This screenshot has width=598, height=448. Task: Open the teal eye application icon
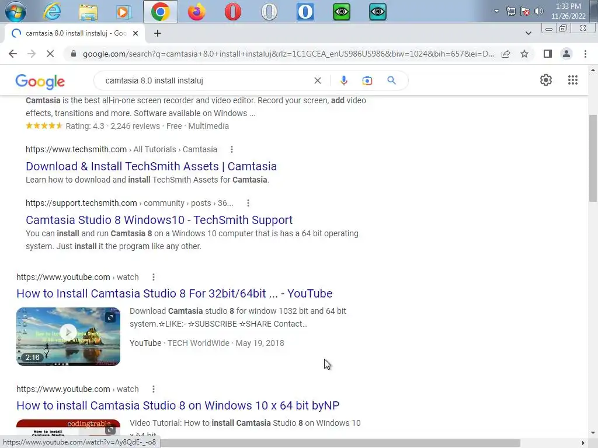(378, 12)
